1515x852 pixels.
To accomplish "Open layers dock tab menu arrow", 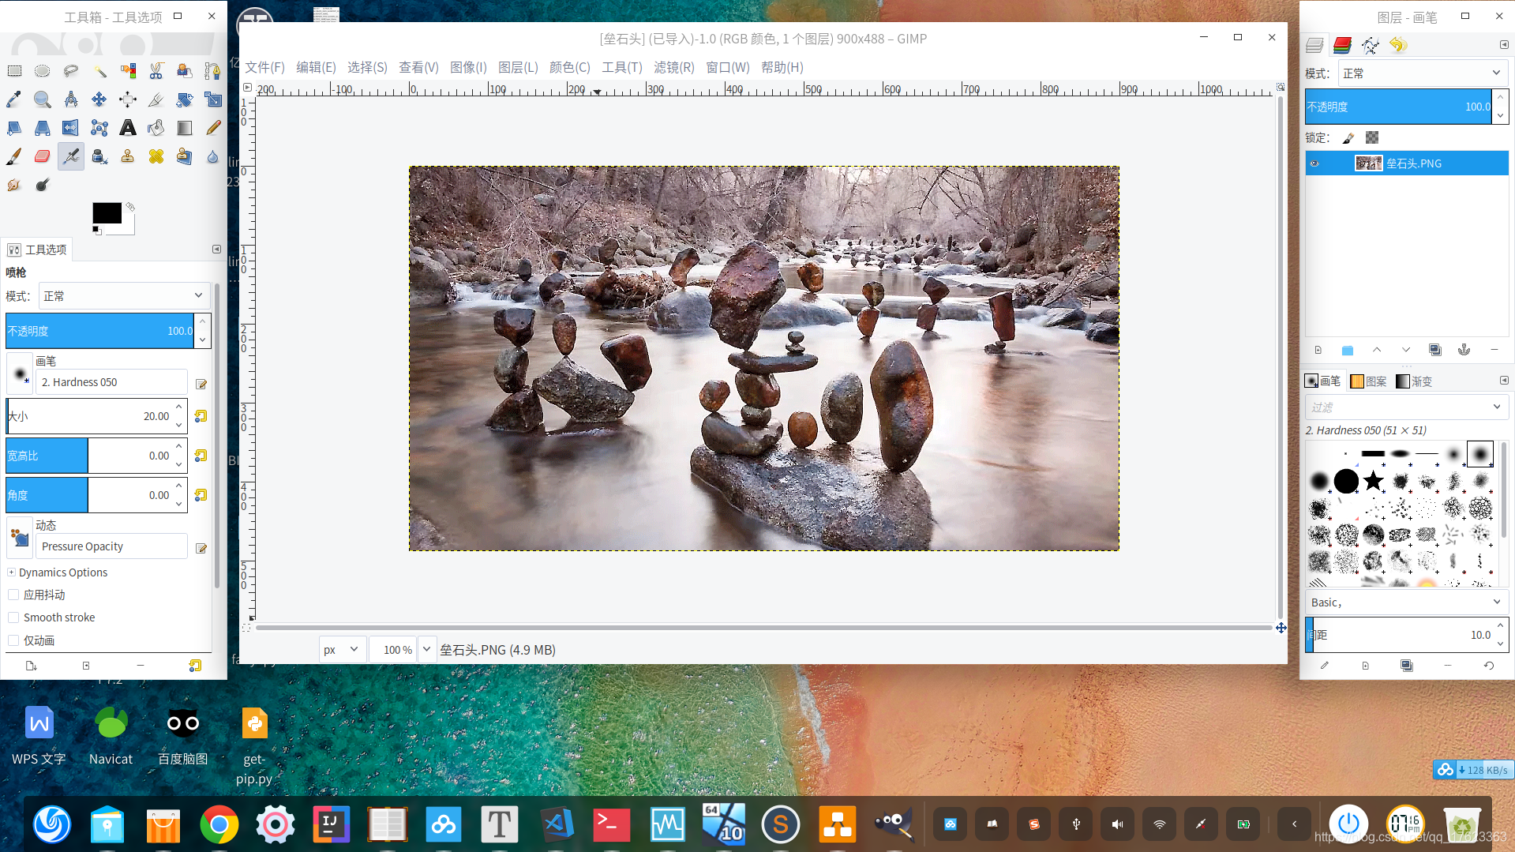I will tap(1504, 45).
